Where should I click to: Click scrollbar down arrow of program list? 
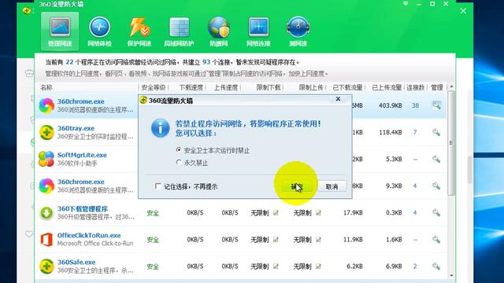451,275
